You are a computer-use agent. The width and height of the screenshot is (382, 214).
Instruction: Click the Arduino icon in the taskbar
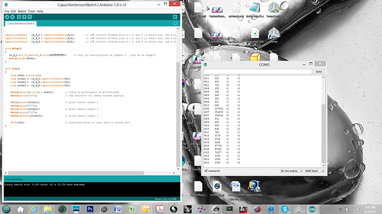click(x=312, y=209)
